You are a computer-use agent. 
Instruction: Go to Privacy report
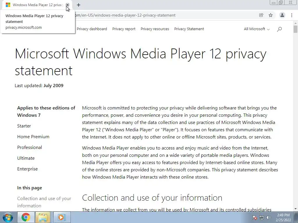click(x=124, y=29)
